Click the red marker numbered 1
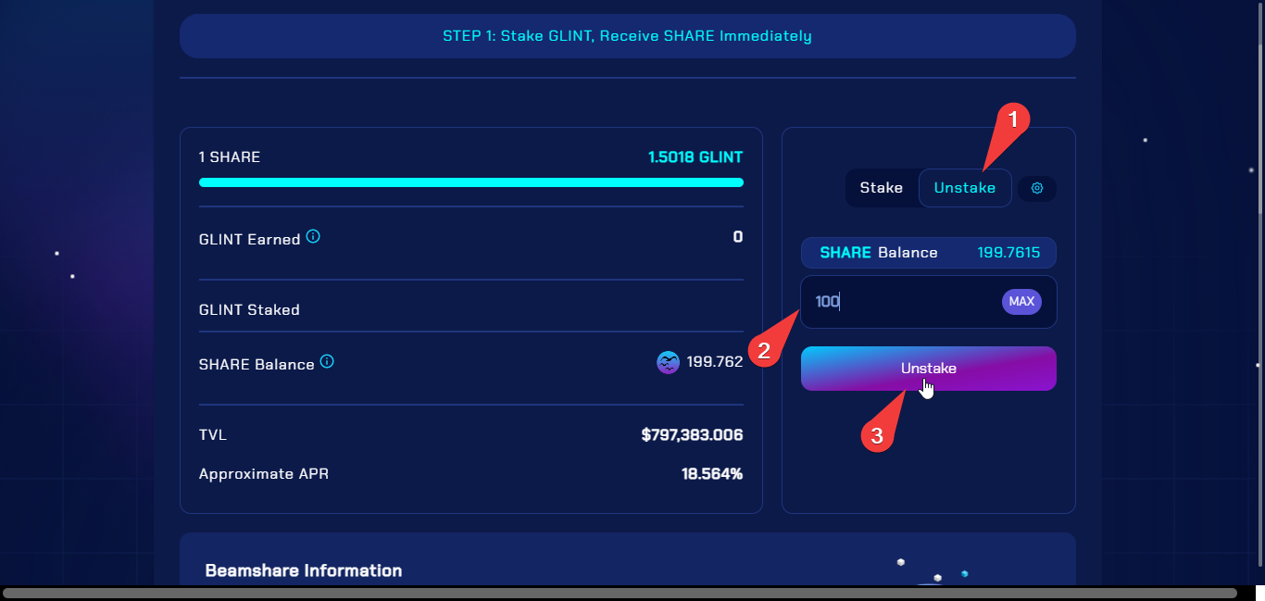Image resolution: width=1265 pixels, height=601 pixels. point(1012,119)
